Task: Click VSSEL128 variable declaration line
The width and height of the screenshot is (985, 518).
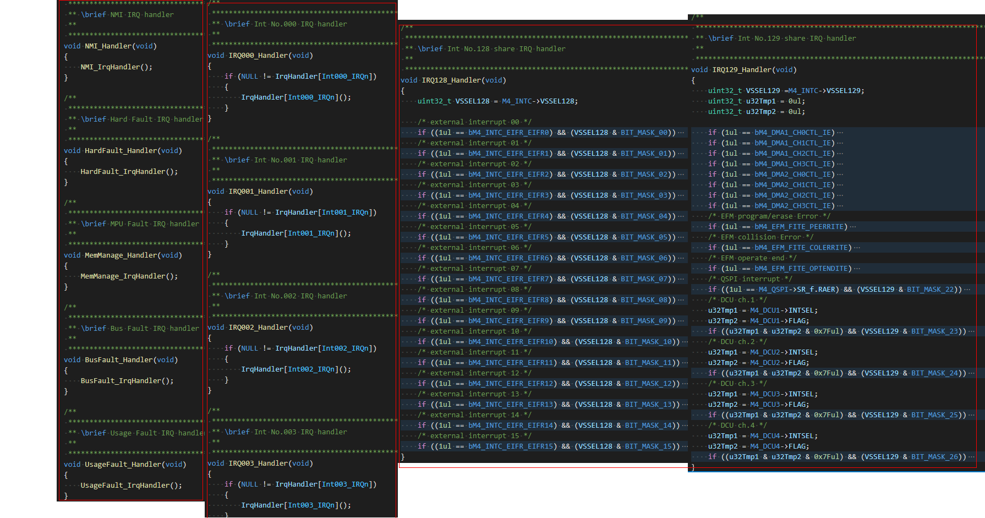Action: coord(497,101)
